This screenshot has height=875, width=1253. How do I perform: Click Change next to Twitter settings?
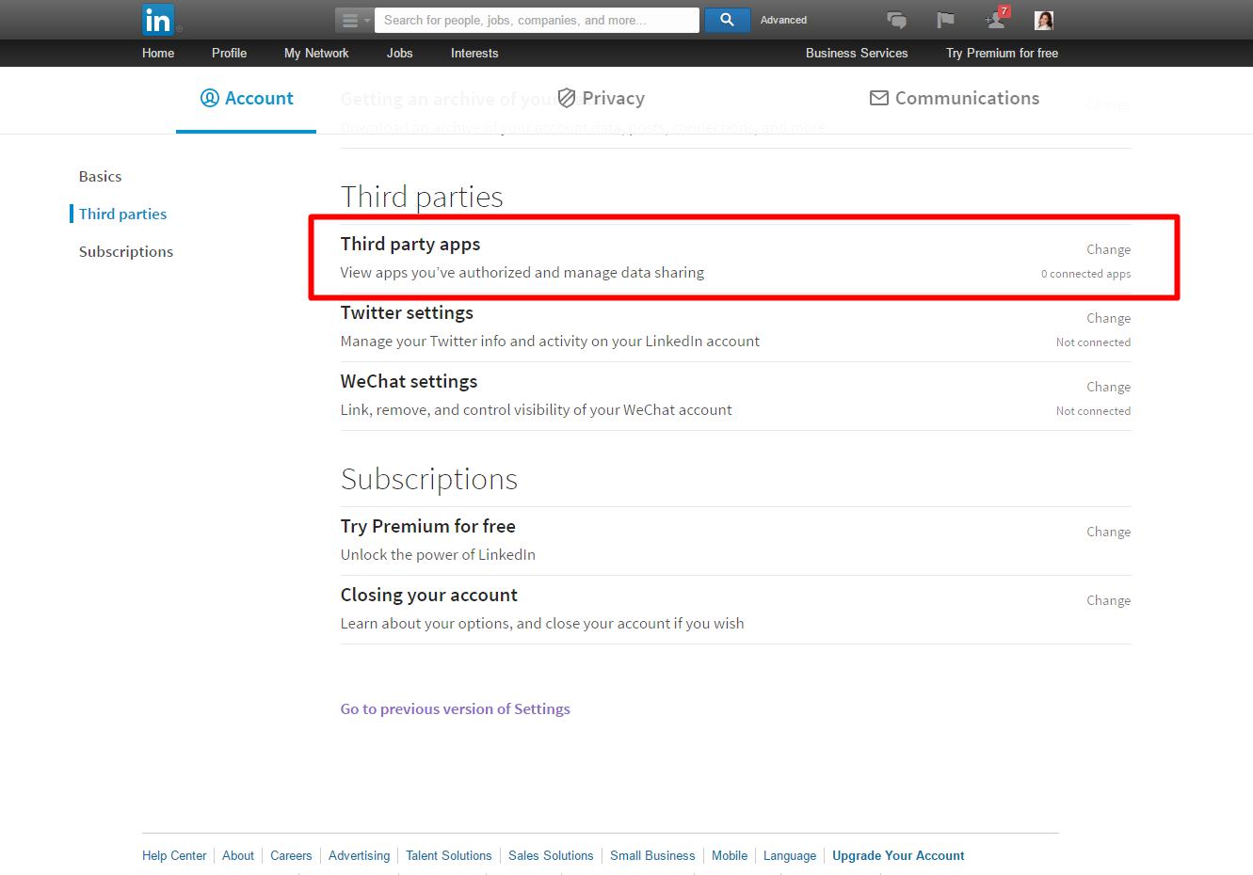click(1108, 318)
